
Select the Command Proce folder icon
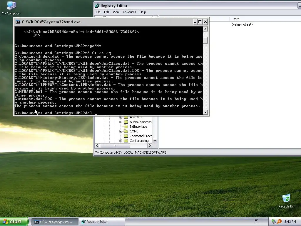126,136
